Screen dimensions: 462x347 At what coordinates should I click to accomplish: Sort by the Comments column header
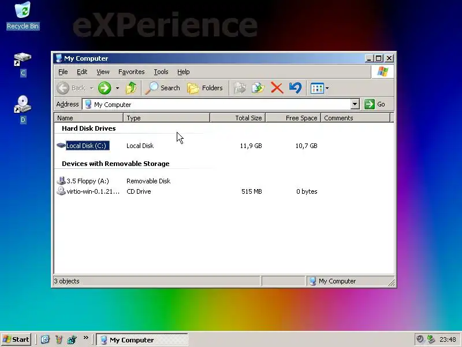(355, 118)
